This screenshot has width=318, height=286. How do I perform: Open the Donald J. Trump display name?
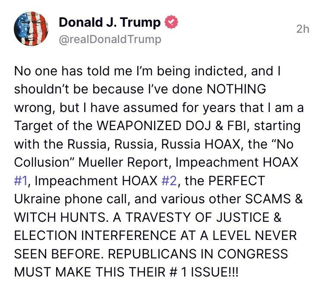tap(110, 22)
